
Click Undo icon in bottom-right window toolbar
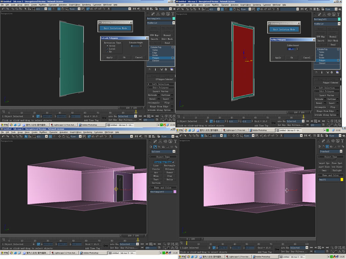181,136
